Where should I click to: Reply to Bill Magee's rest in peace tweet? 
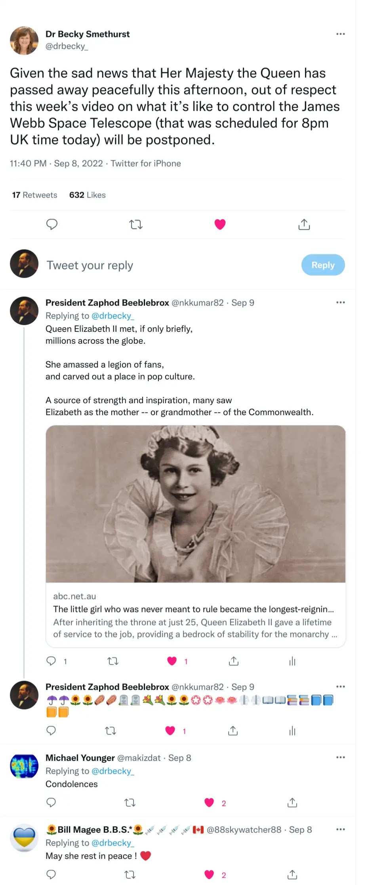[x=51, y=875]
